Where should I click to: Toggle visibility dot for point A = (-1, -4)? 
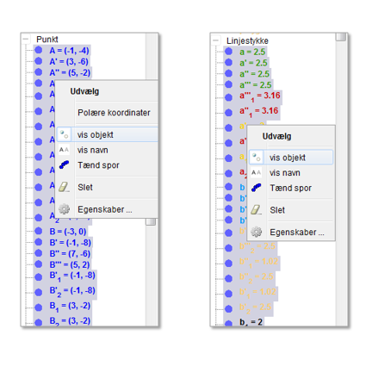click(x=39, y=50)
